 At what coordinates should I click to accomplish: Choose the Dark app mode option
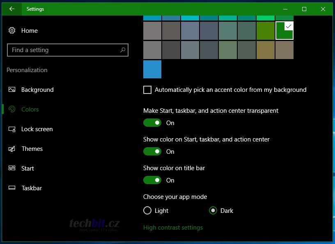(x=213, y=210)
